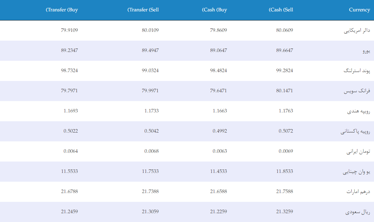
Task: Select the یورو currency row label
Action: [366, 51]
